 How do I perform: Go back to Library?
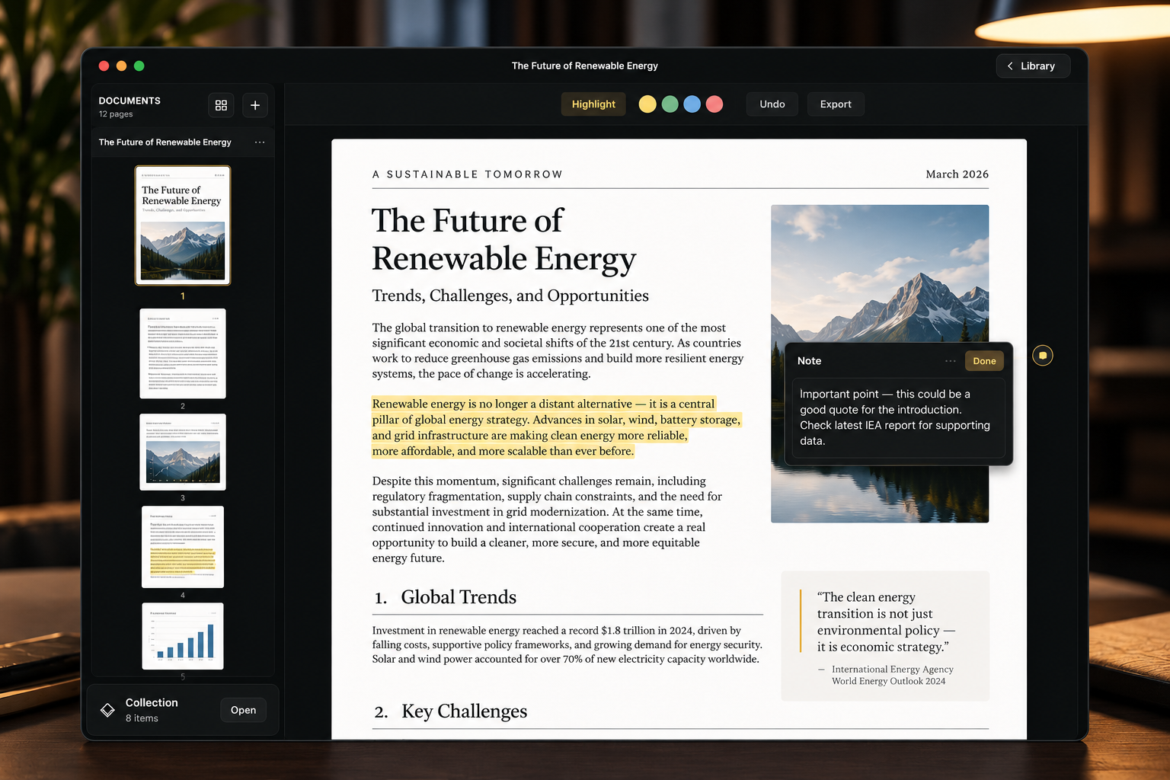(1033, 66)
